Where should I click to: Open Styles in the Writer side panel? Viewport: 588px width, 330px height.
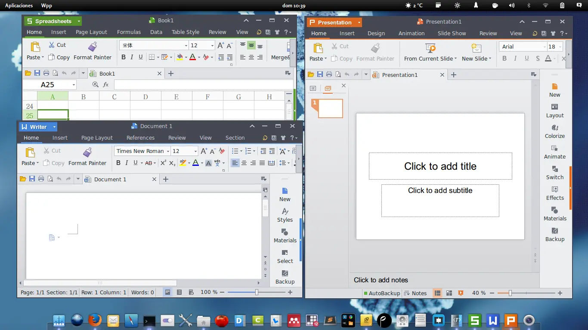point(285,215)
